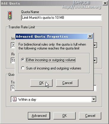Close the Advanced Quota Properties dialog
This screenshot has width=109, height=124.
point(90,36)
